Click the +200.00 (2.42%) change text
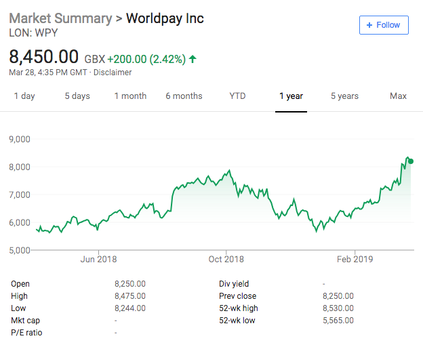423x347 pixels. (x=146, y=59)
